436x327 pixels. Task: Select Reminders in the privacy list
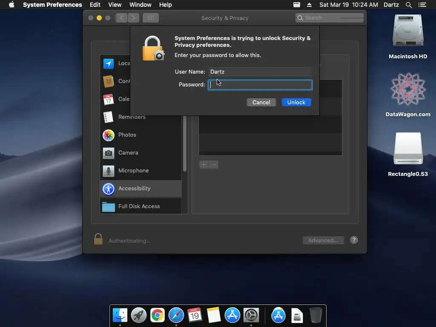coord(141,117)
